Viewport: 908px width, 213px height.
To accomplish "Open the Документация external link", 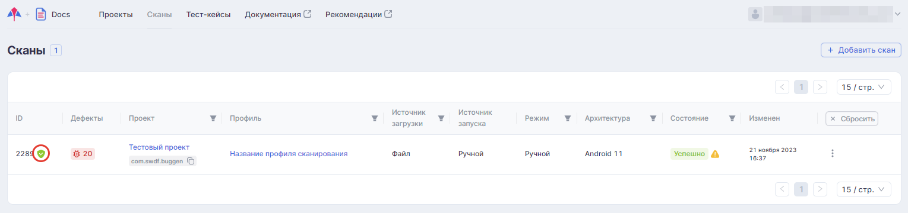I will click(x=278, y=14).
